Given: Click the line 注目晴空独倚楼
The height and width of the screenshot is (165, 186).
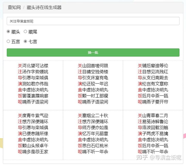Looking at the screenshot, I should click(x=93, y=72).
